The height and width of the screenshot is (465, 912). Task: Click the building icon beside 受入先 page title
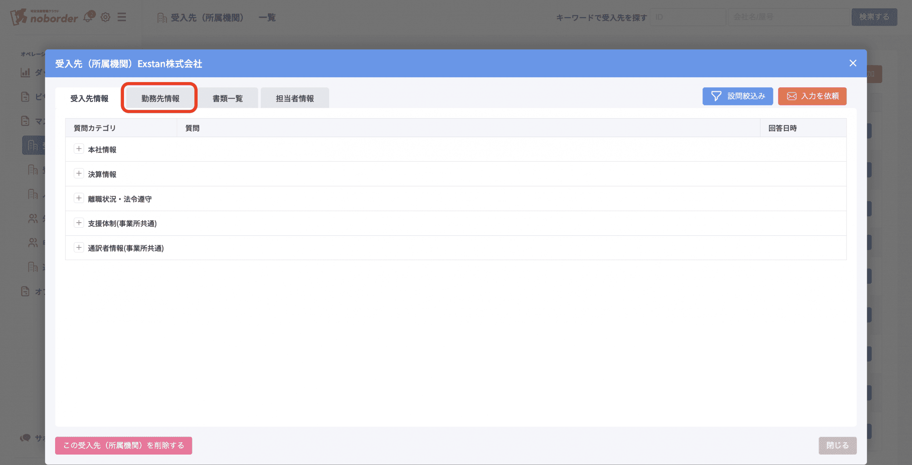tap(162, 18)
